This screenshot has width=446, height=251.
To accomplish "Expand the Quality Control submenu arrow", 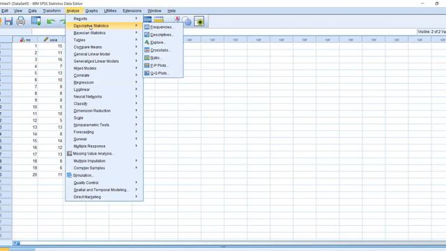I will point(137,183).
